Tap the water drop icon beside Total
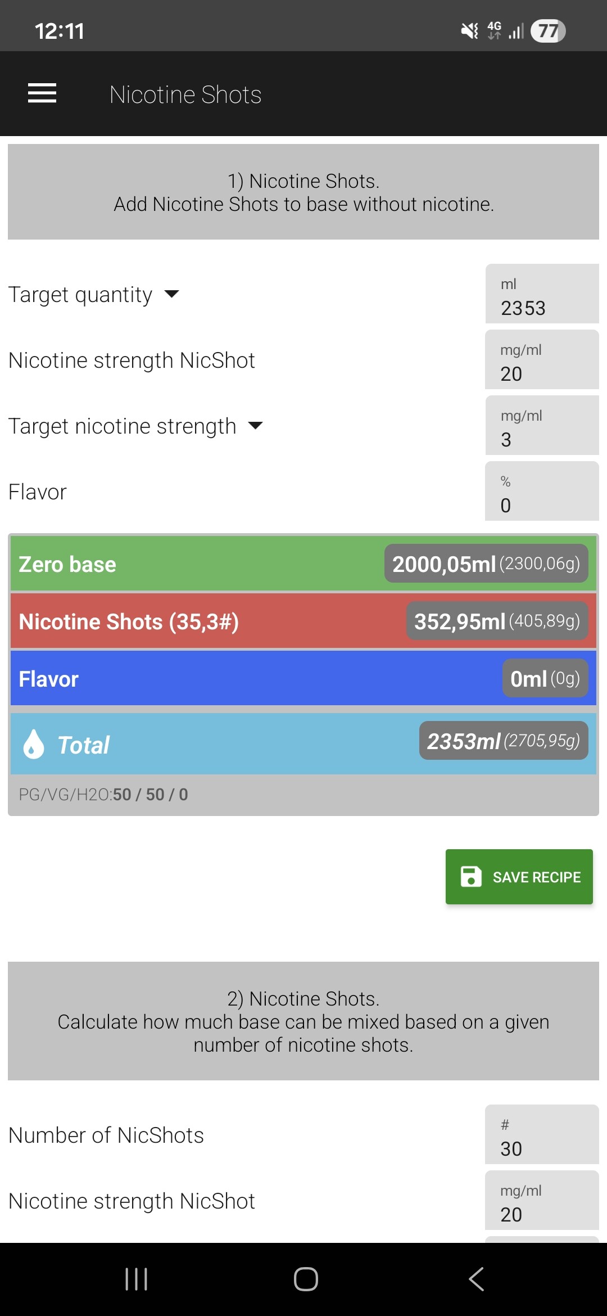Image resolution: width=607 pixels, height=1316 pixels. point(34,744)
